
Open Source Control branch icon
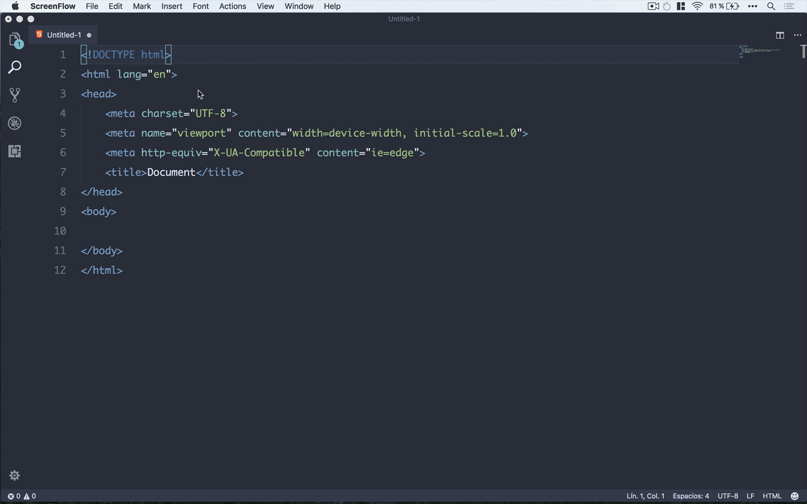point(15,95)
